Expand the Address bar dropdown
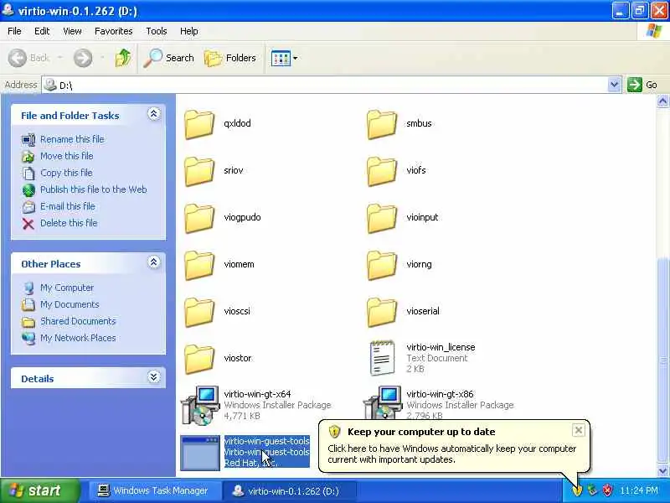The height and width of the screenshot is (503, 670). (x=614, y=85)
